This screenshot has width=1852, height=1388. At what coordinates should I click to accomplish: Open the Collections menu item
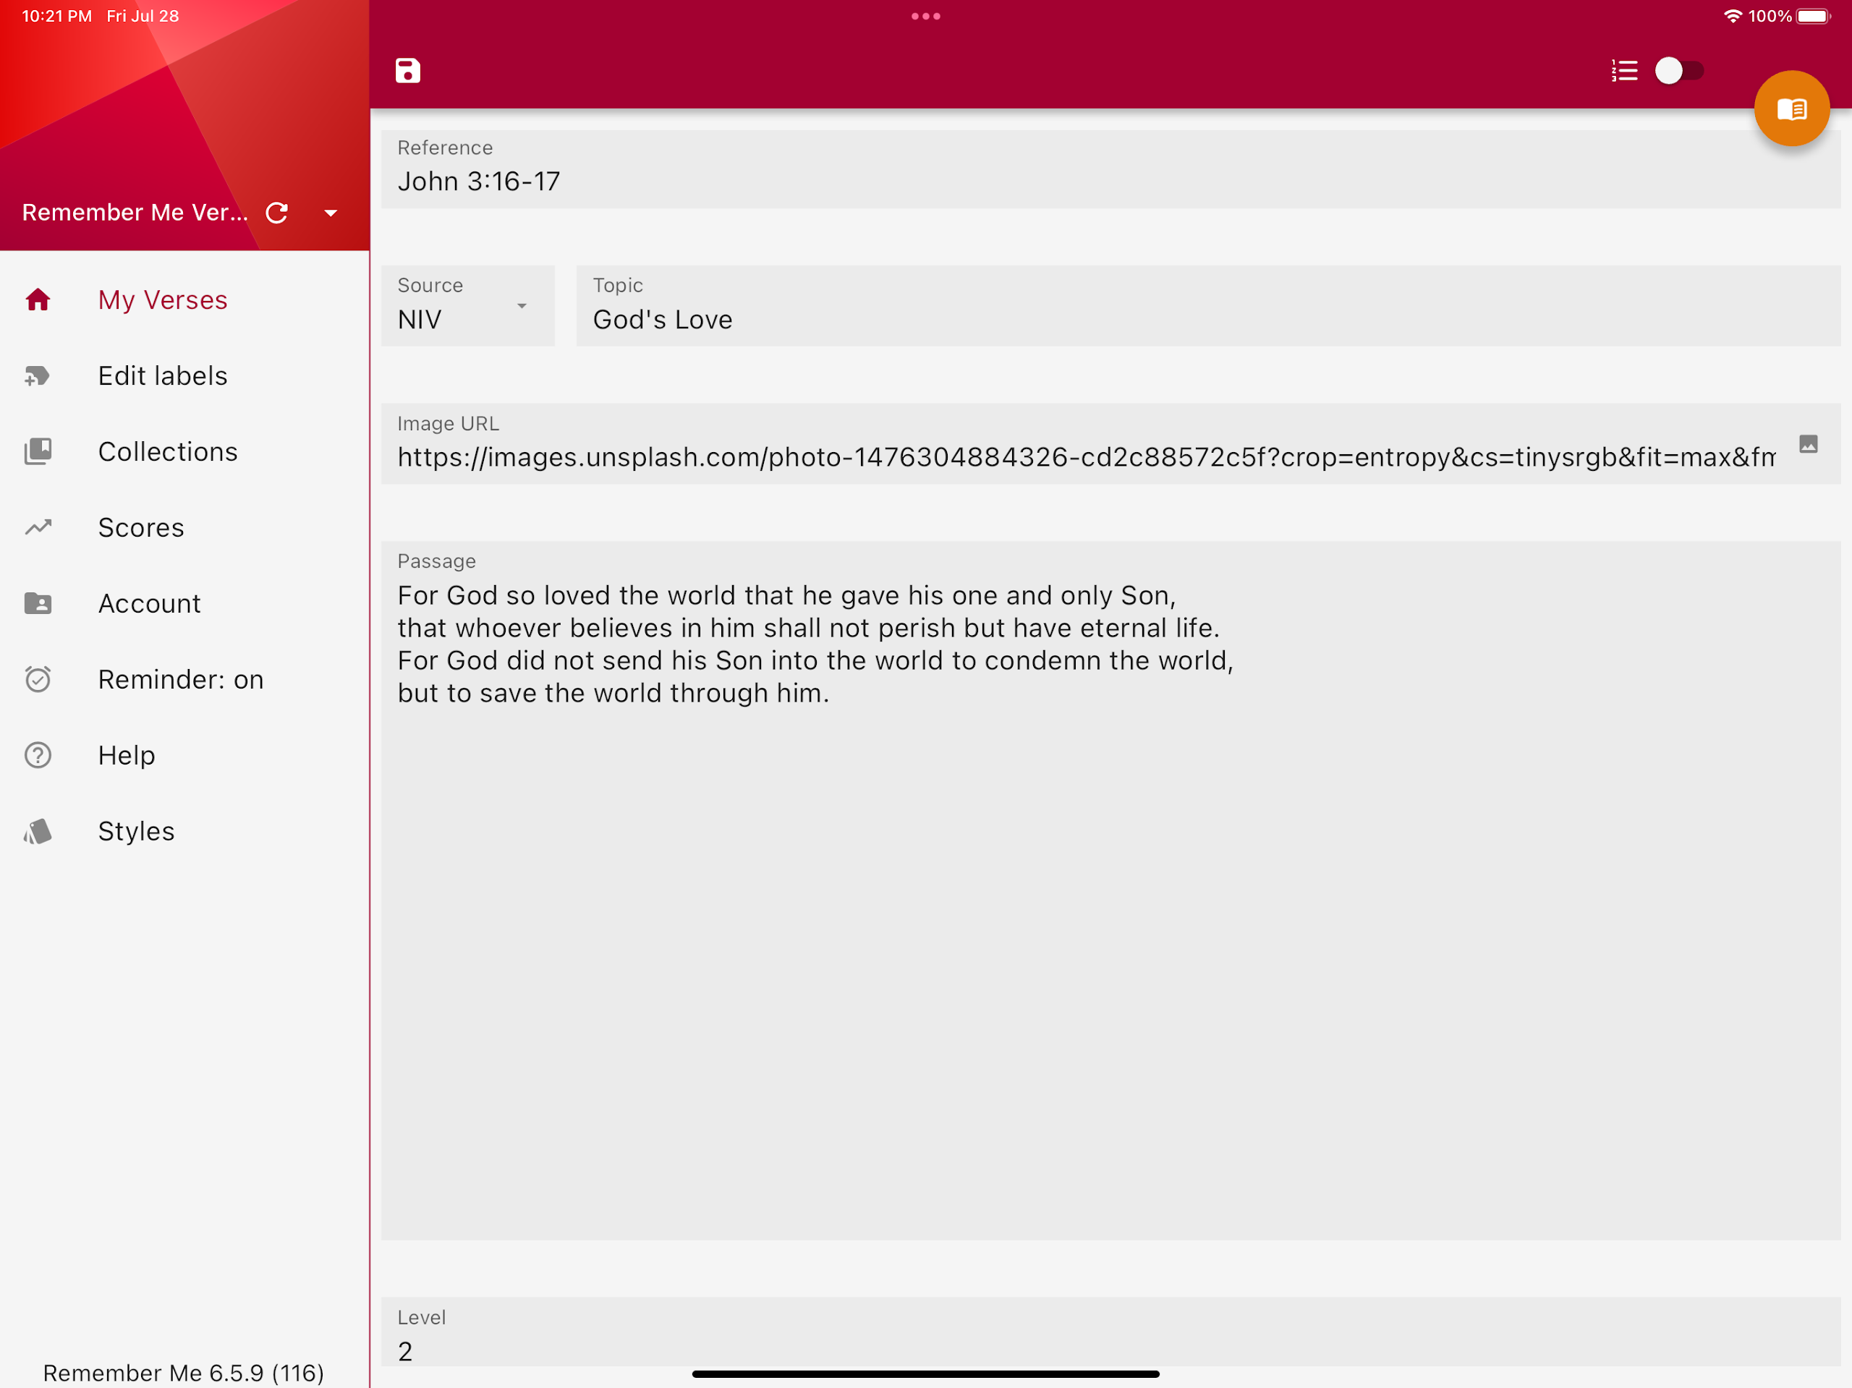(x=167, y=451)
